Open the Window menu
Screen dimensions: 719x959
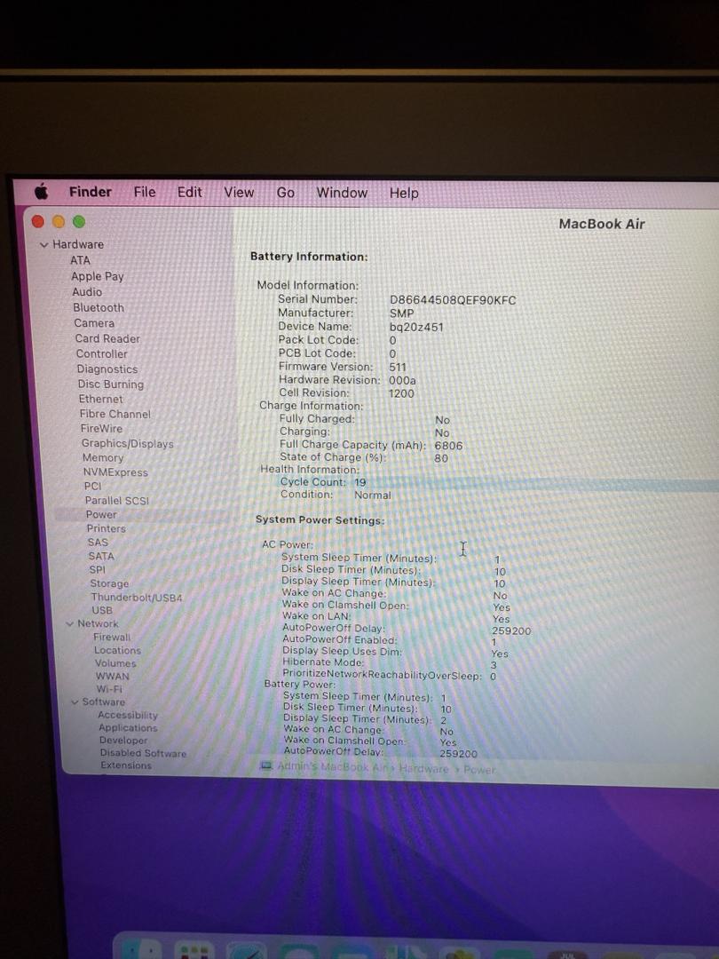[x=342, y=193]
